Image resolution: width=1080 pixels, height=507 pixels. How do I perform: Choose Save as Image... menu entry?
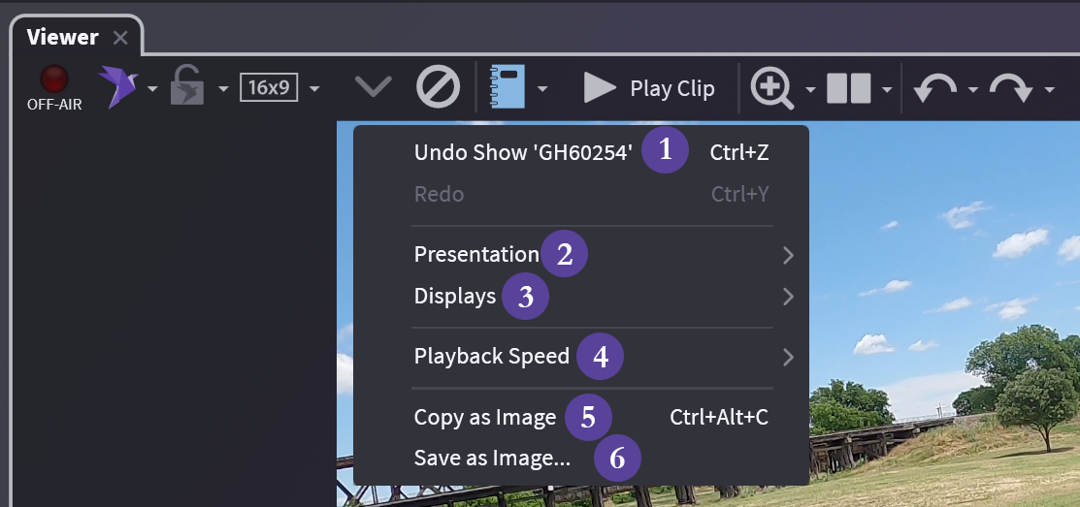click(492, 459)
